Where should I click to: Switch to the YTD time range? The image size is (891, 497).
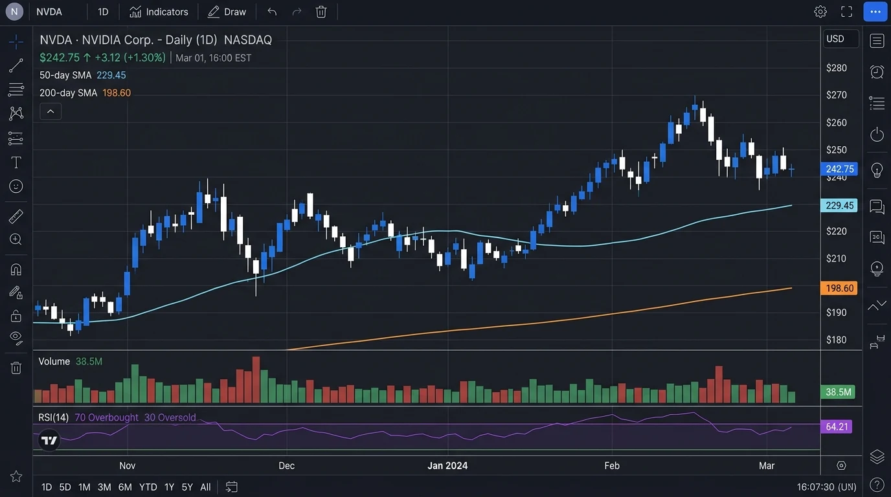(148, 487)
